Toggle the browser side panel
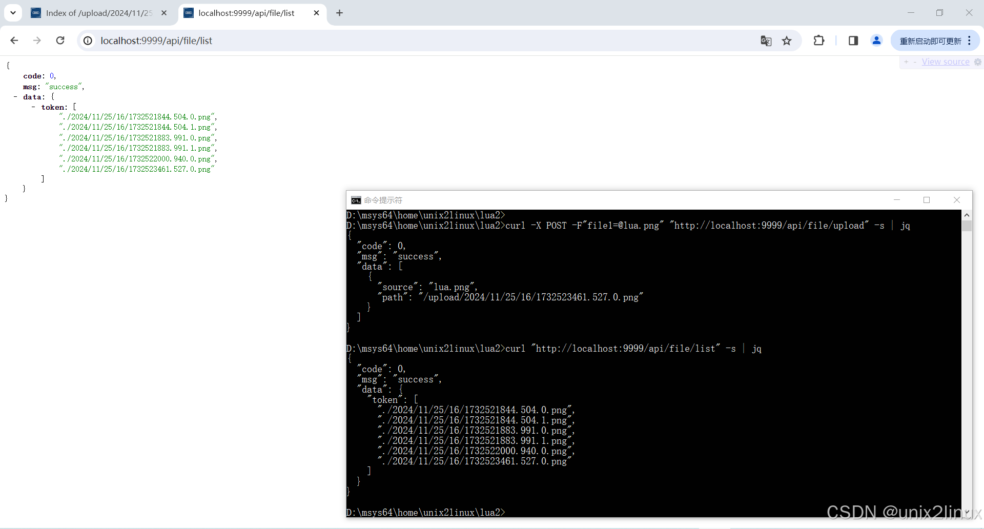 click(853, 40)
